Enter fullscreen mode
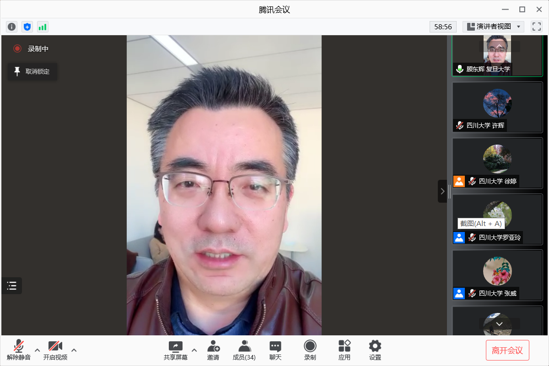 pyautogui.click(x=536, y=27)
